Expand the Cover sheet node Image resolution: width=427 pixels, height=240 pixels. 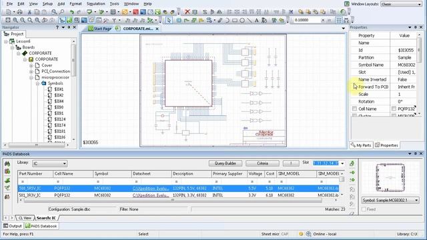31,65
